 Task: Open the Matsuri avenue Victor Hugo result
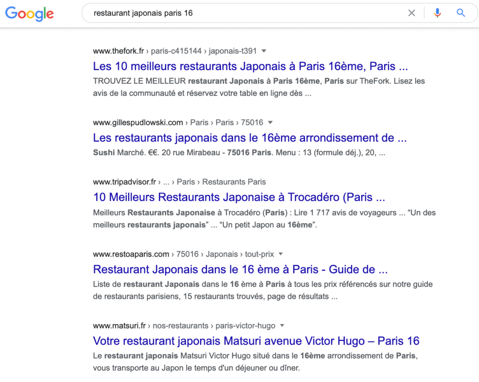click(x=256, y=340)
